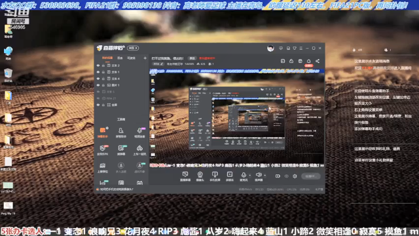Image resolution: width=419 pixels, height=236 pixels.
Task: Add the phone screen-casting source icon
Action: [215, 176]
